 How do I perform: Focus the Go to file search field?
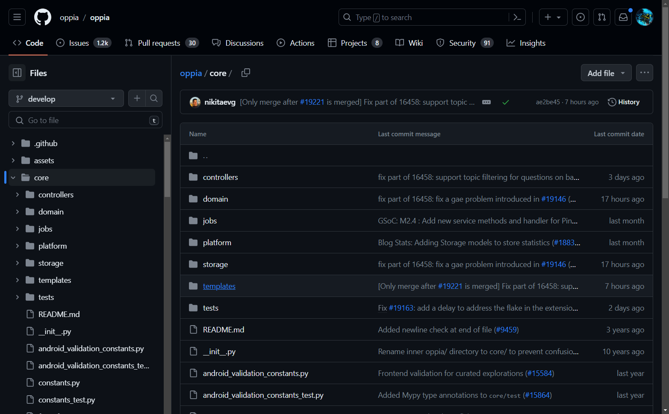pos(85,120)
